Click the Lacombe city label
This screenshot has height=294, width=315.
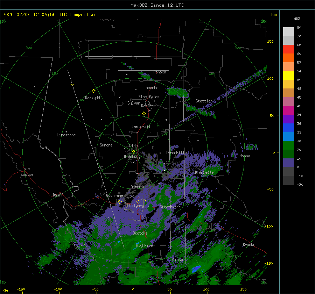151,88
